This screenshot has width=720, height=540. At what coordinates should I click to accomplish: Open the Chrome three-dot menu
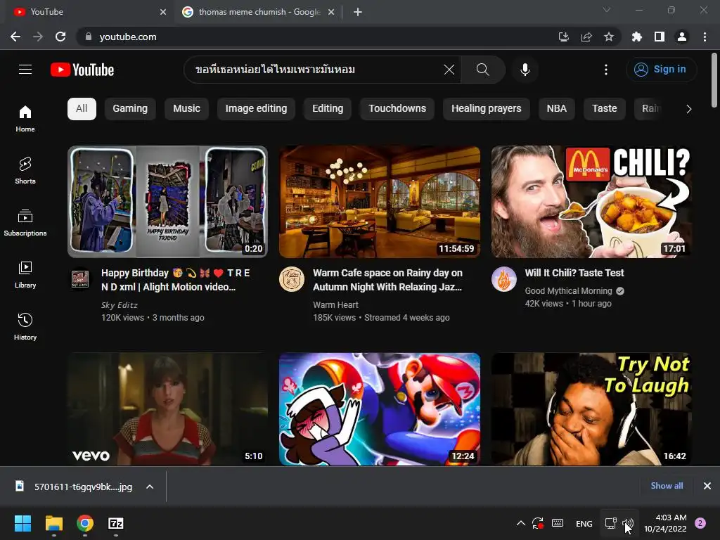(x=705, y=37)
